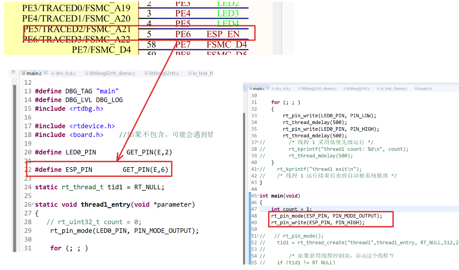459x270 pixels.
Task: Click 'rt_pin_mode(LED0_PIN, PIN_MODE_OUTPUT);' on line 29
Action: pyautogui.click(x=124, y=231)
